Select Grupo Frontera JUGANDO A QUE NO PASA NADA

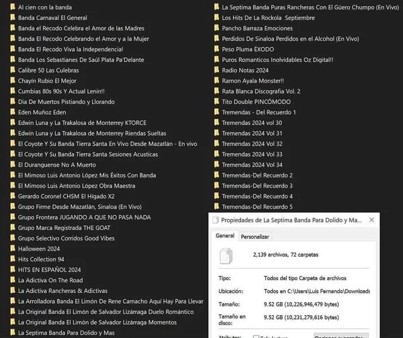tap(85, 218)
